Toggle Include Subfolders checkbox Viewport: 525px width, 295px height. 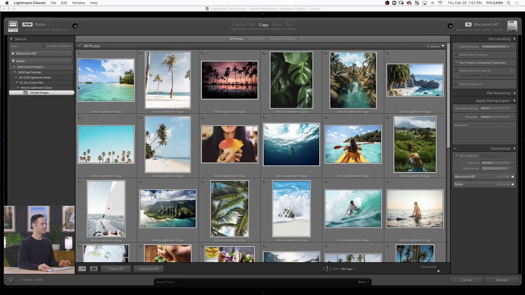(43, 46)
